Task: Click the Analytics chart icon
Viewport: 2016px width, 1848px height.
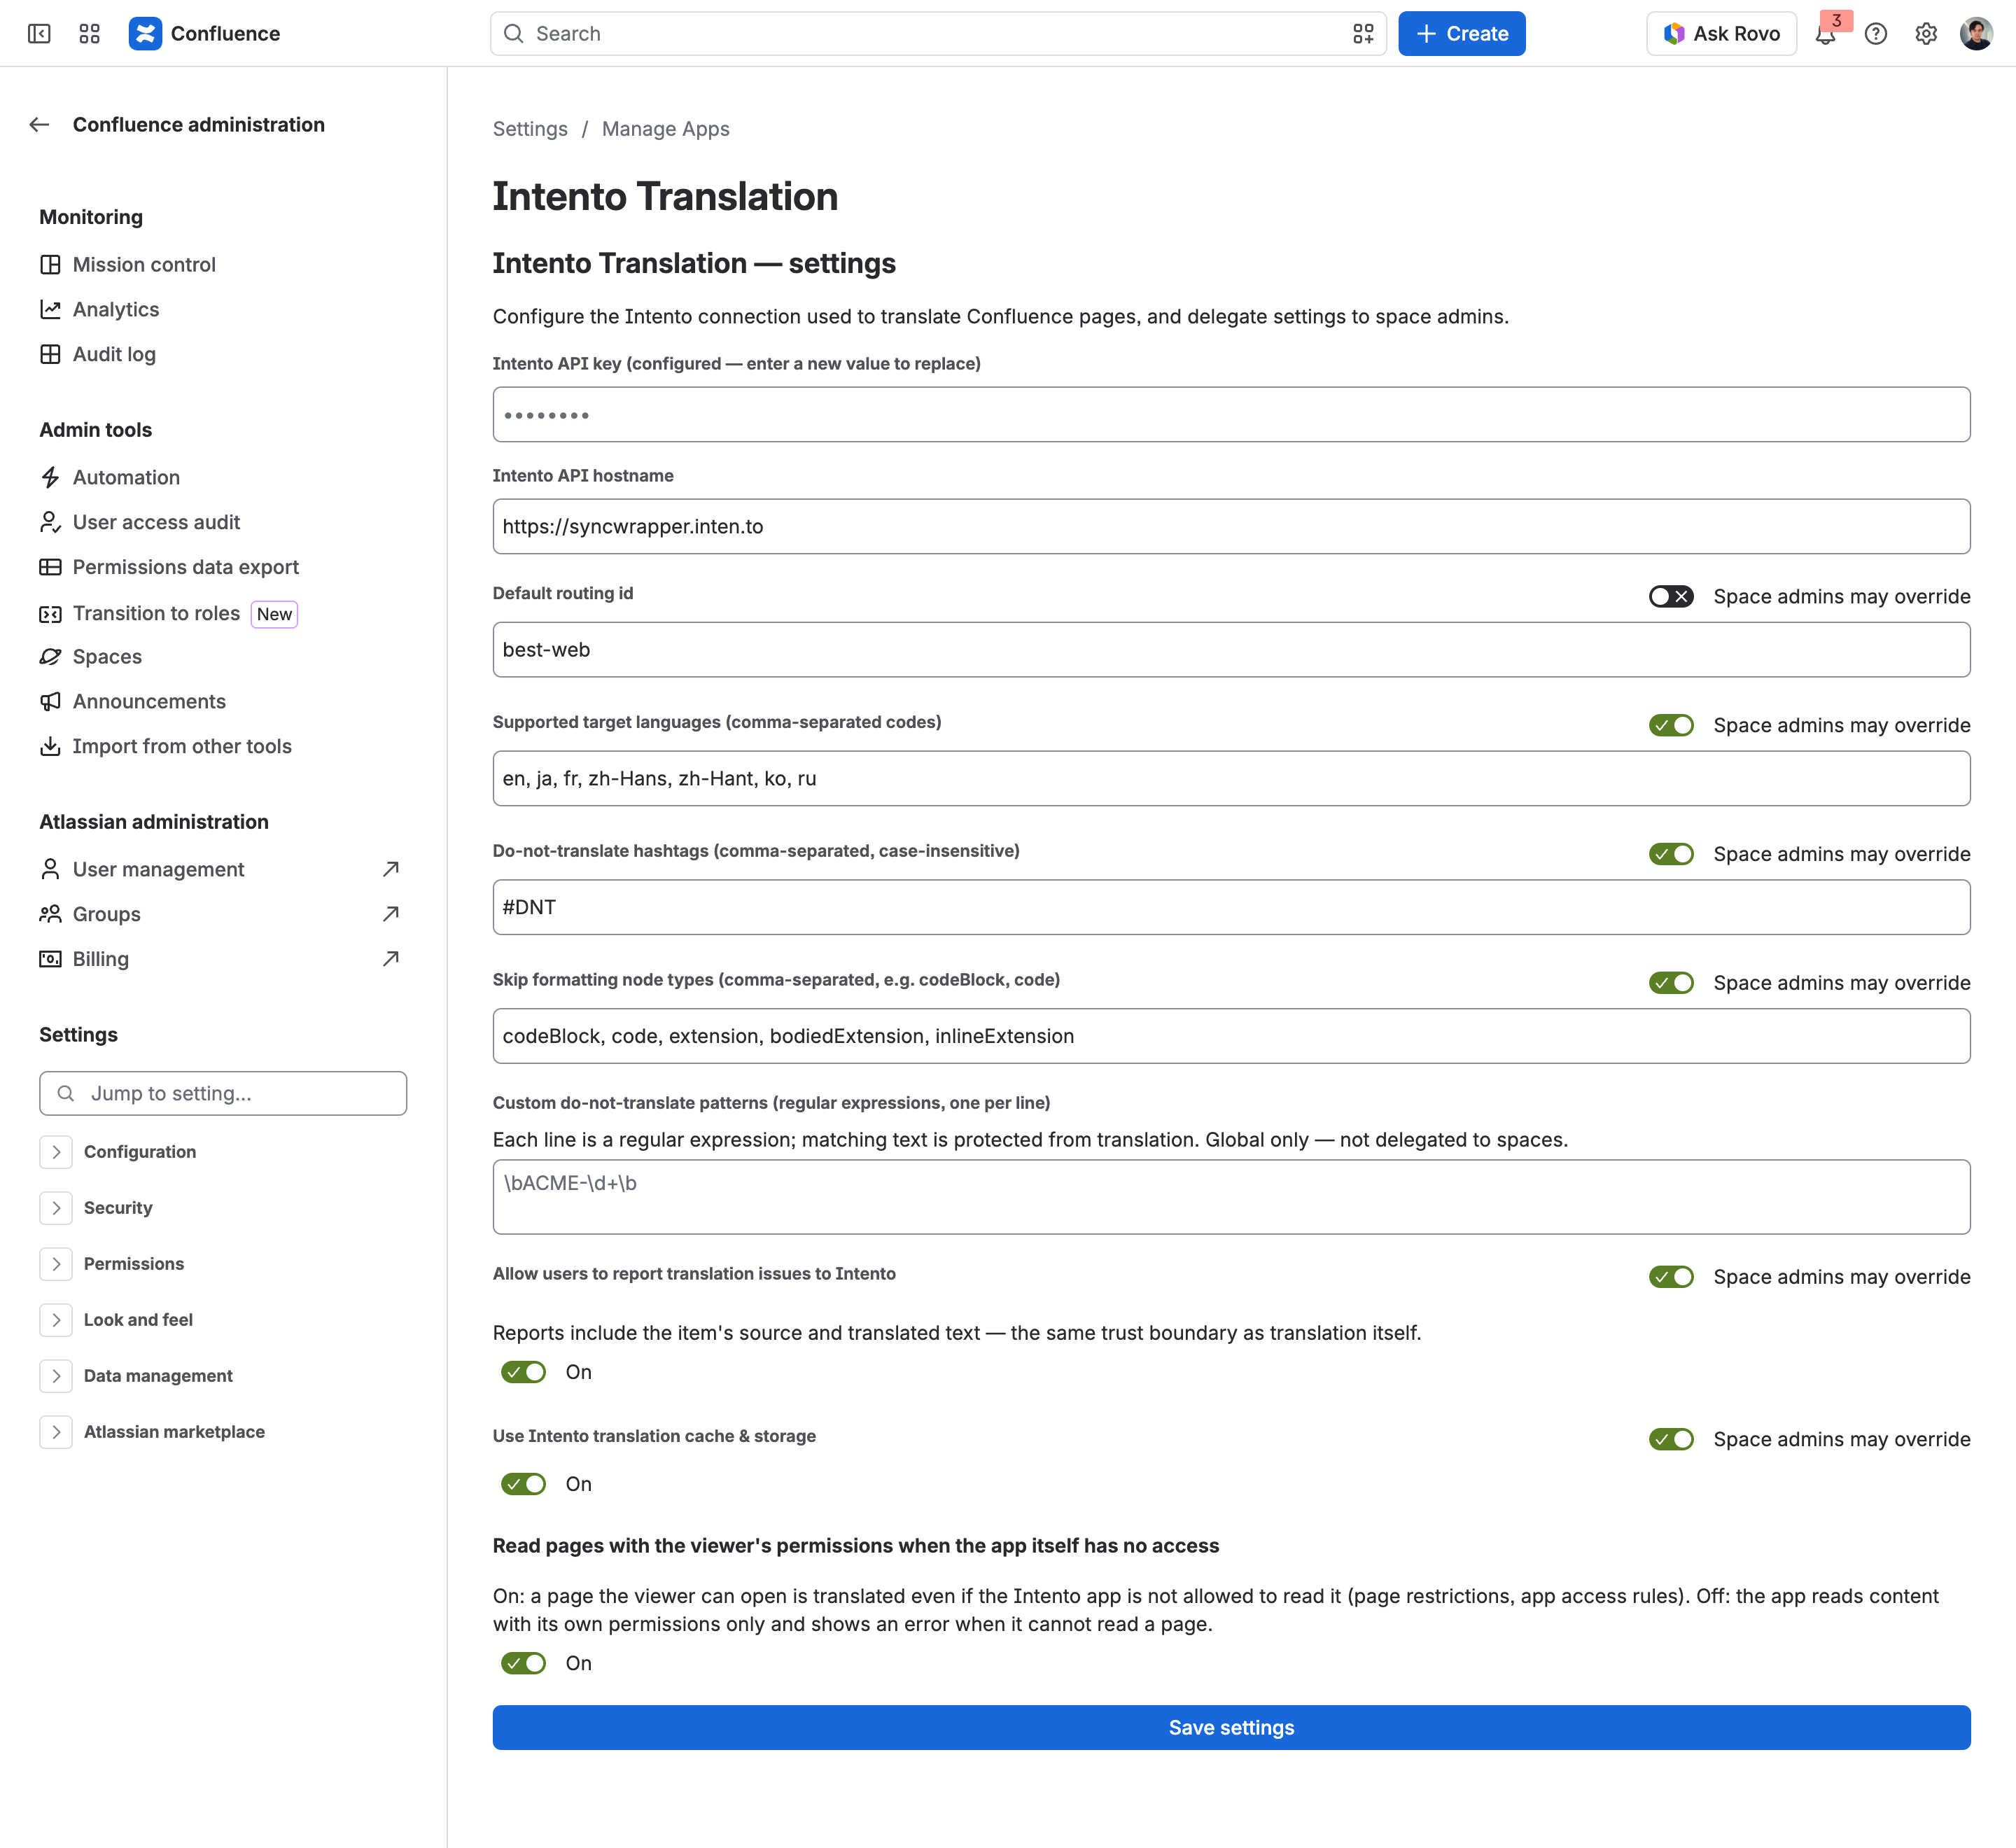Action: pyautogui.click(x=50, y=310)
